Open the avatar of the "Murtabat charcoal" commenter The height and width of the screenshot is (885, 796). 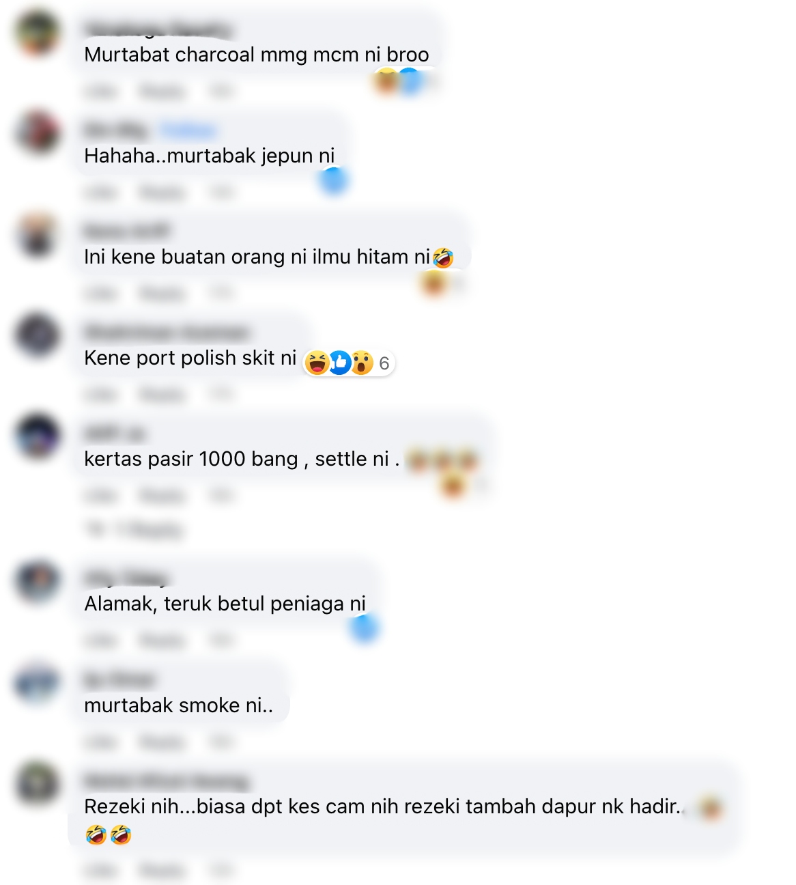pyautogui.click(x=38, y=32)
